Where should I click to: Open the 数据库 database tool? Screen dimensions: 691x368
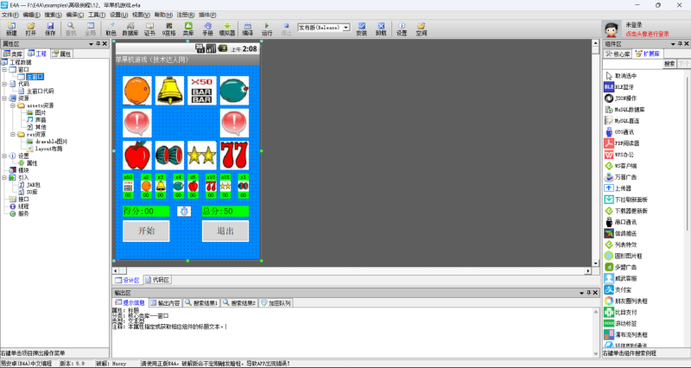[x=130, y=29]
